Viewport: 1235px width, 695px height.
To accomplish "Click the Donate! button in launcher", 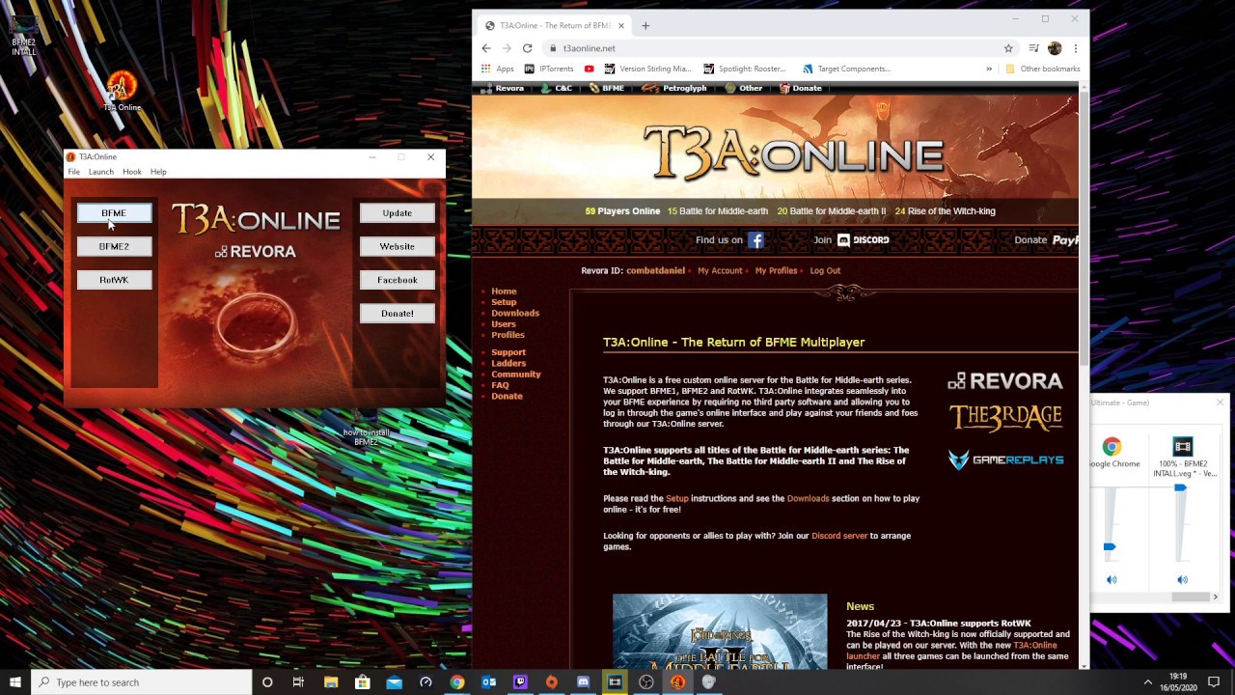I will [397, 314].
